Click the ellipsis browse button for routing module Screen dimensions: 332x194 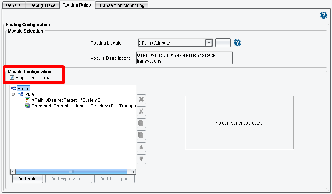coord(223,43)
